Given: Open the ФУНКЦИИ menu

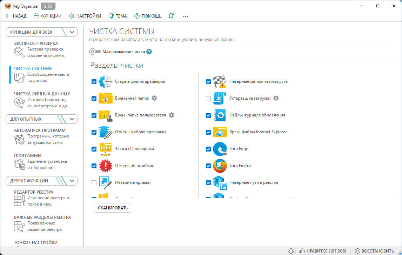Looking at the screenshot, I should coord(47,16).
